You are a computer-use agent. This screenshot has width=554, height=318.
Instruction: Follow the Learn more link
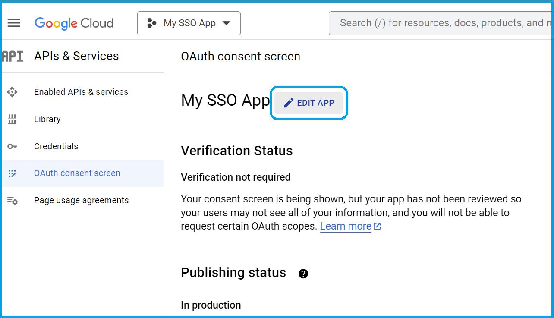[x=346, y=226]
